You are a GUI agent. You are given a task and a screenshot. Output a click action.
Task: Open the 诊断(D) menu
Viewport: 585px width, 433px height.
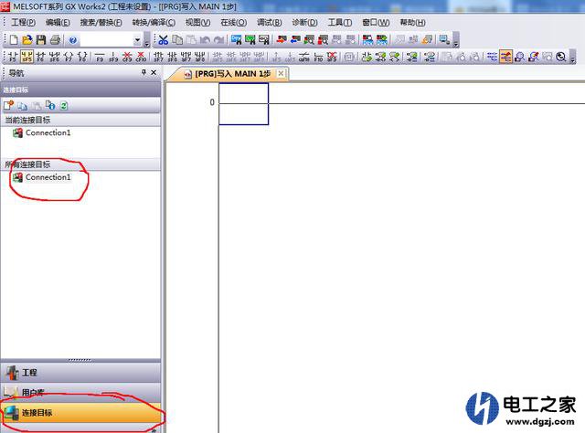pyautogui.click(x=304, y=23)
